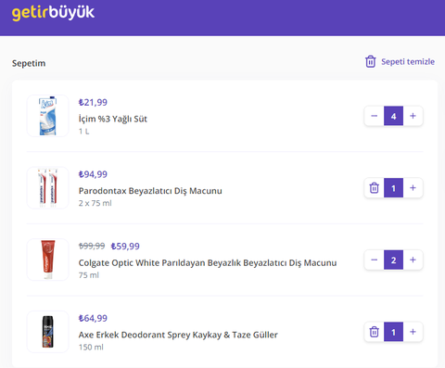Open Colgate Optic White Parıldayan Beyazlık title

[x=208, y=263]
